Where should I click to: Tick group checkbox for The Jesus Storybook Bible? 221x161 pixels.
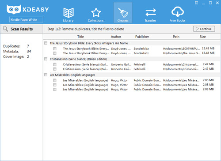[x=46, y=43]
